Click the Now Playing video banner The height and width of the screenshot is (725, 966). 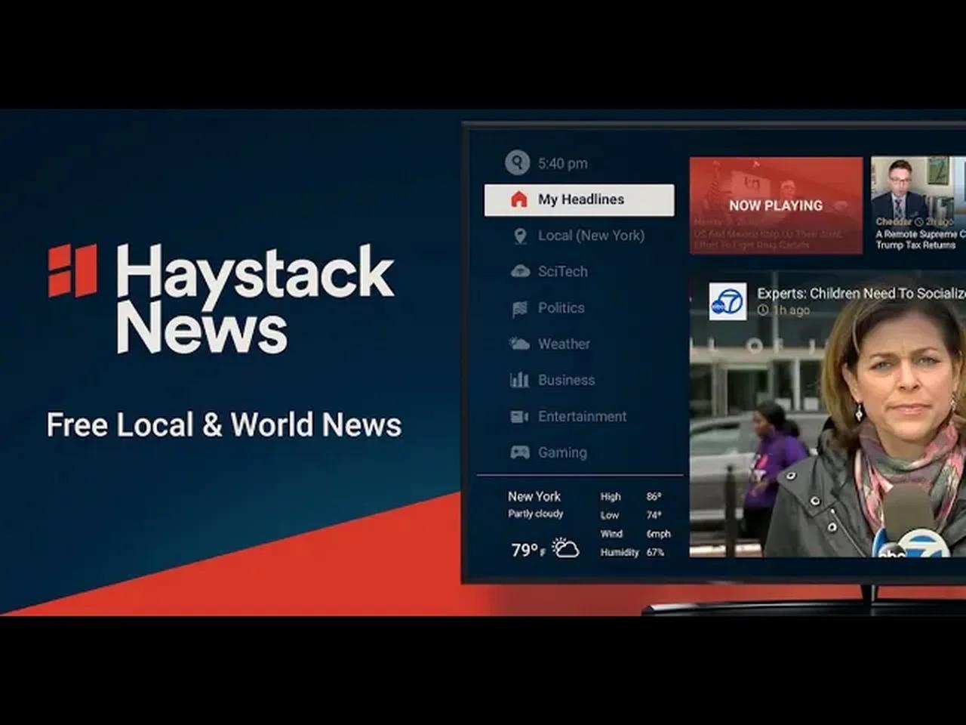[x=775, y=205]
